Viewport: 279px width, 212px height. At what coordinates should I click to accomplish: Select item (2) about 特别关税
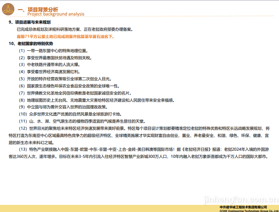tap(54, 58)
